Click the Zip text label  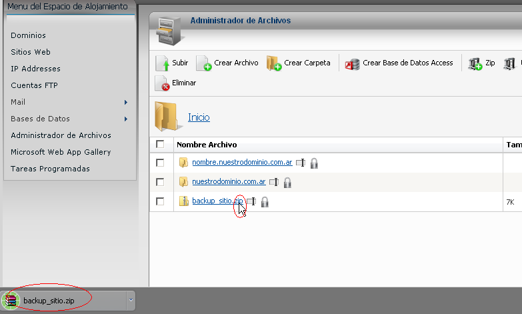pyautogui.click(x=490, y=63)
